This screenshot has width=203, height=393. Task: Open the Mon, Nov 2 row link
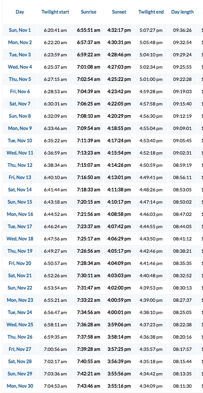20,42
